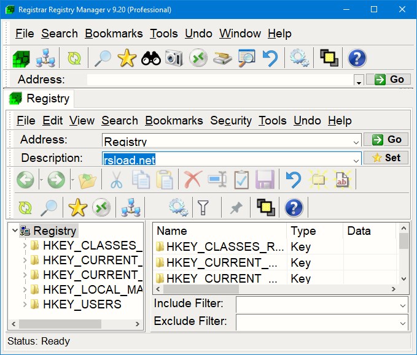Image resolution: width=417 pixels, height=355 pixels.
Task: Open the View menu in Registry pane
Action: (x=82, y=121)
